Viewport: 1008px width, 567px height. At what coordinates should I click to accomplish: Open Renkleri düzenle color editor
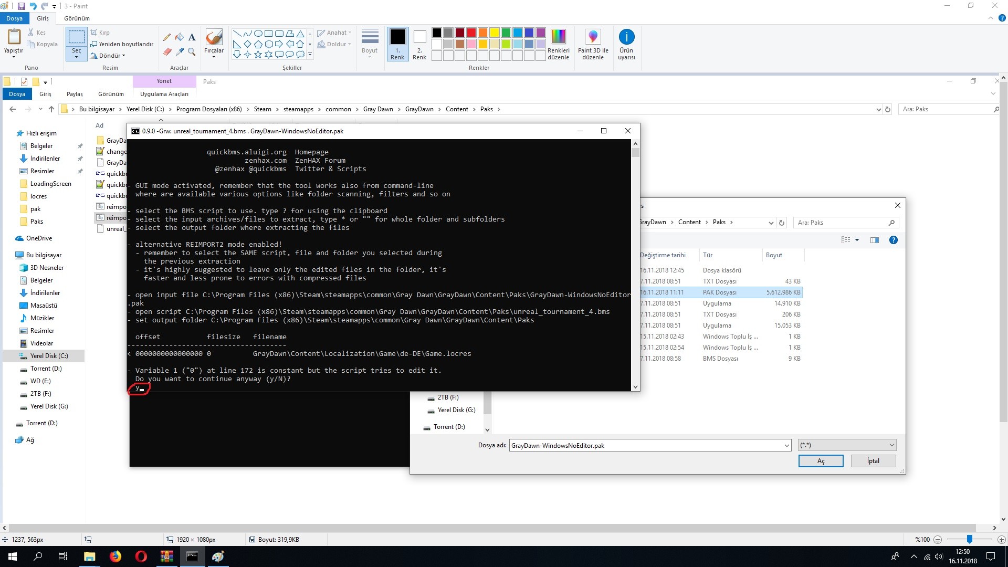pos(558,44)
